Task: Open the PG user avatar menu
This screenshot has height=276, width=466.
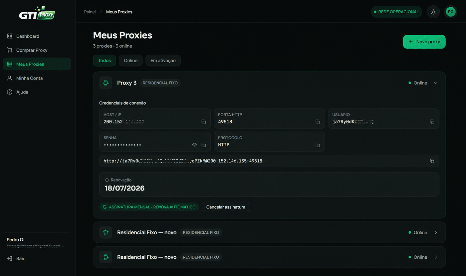Action: (451, 12)
